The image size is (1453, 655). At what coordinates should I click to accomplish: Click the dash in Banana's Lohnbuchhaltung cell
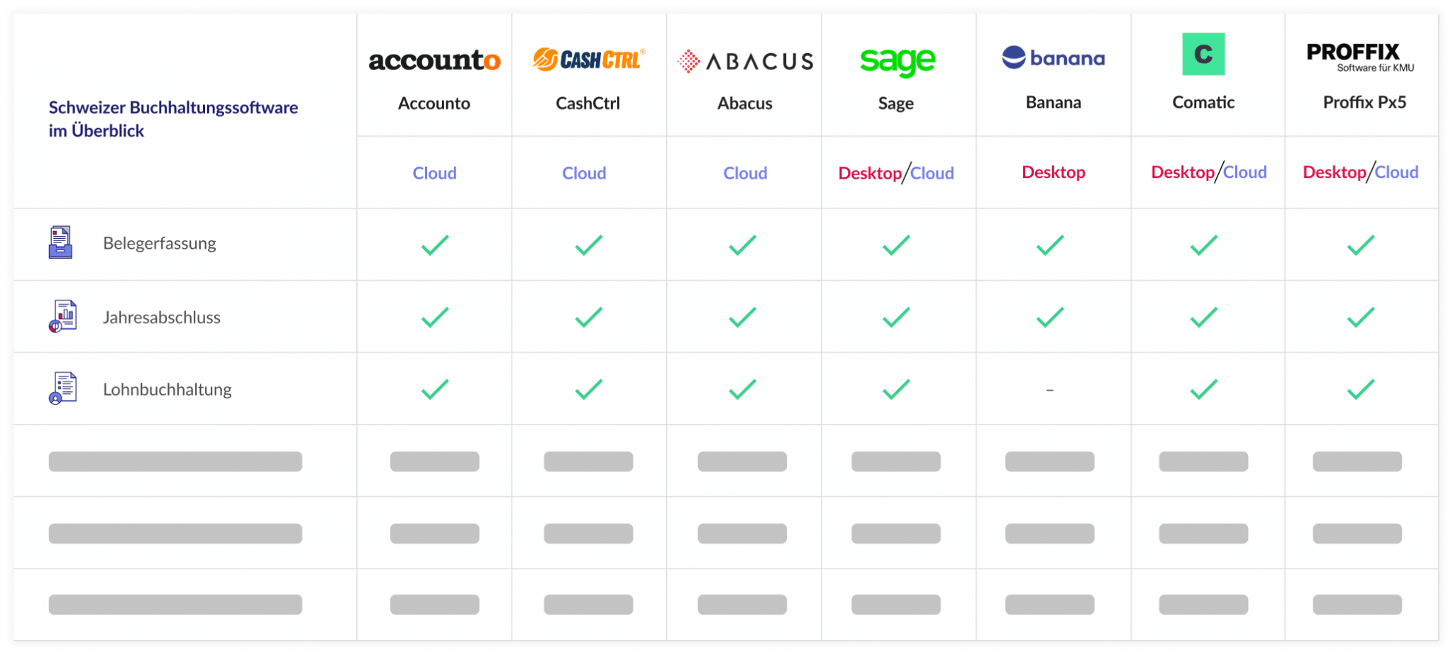[1050, 390]
